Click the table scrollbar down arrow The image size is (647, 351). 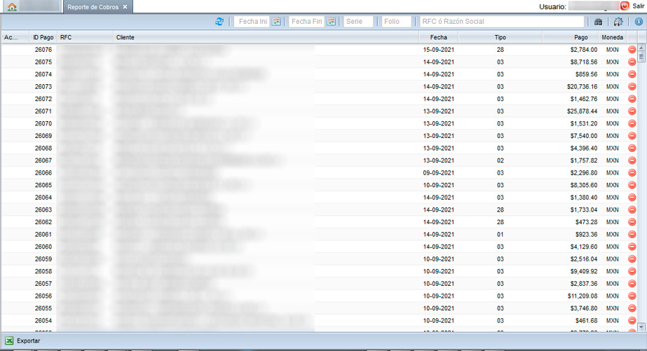pos(641,327)
